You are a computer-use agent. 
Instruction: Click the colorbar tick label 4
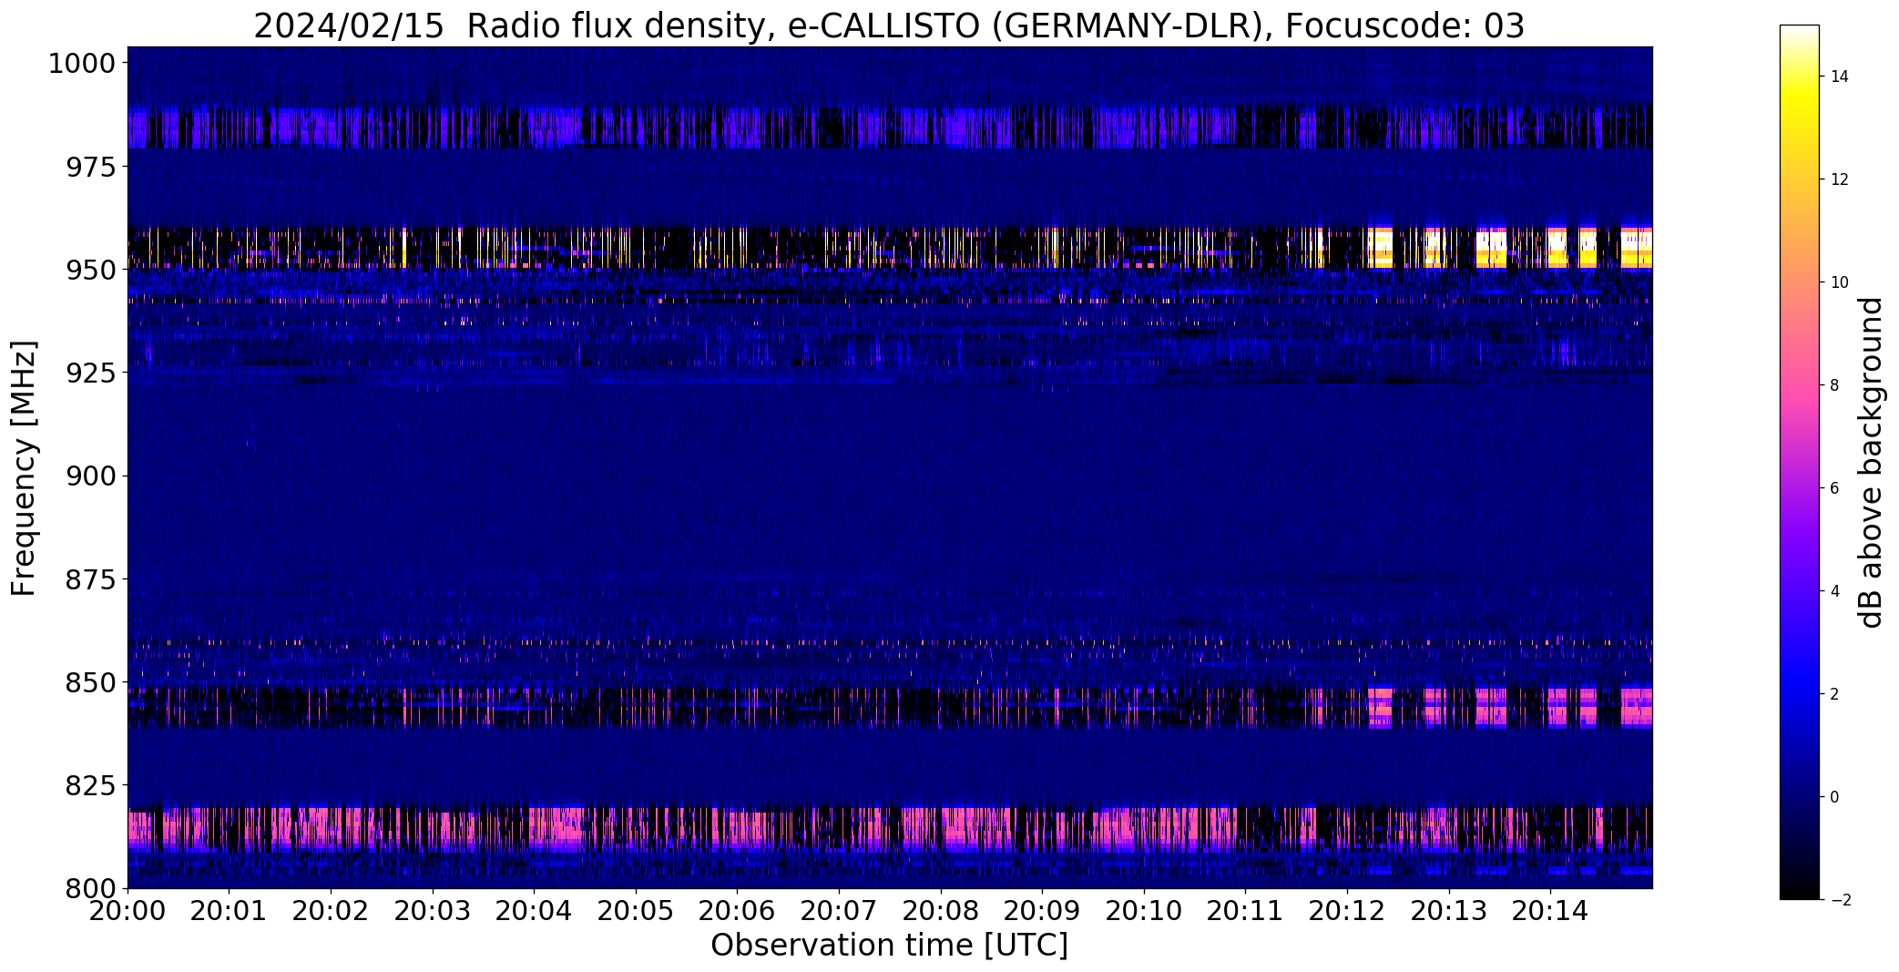1834,591
